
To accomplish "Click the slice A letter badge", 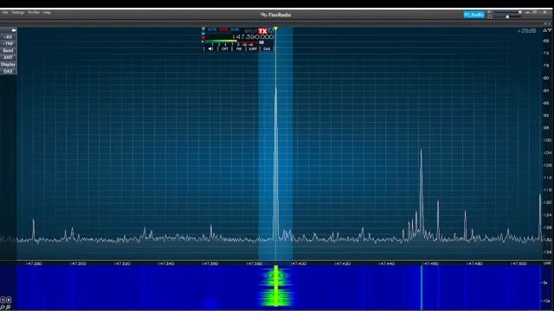I will pyautogui.click(x=271, y=31).
